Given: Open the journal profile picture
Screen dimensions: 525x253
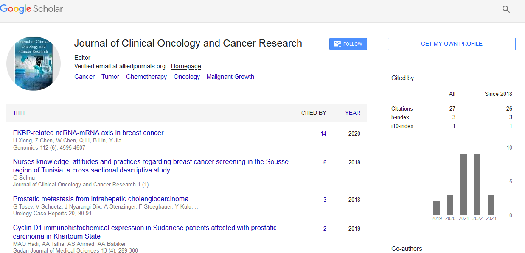Looking at the screenshot, I should pyautogui.click(x=34, y=64).
